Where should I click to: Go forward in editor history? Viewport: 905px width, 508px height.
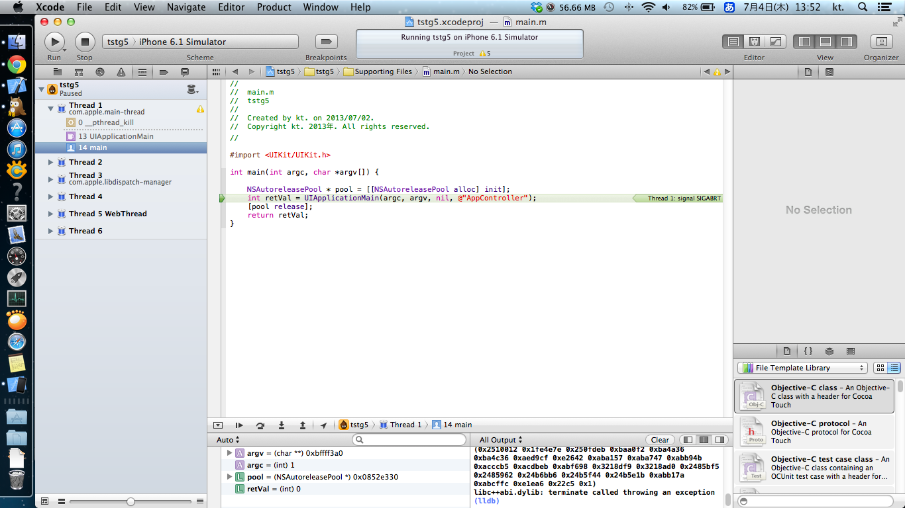[x=252, y=71]
